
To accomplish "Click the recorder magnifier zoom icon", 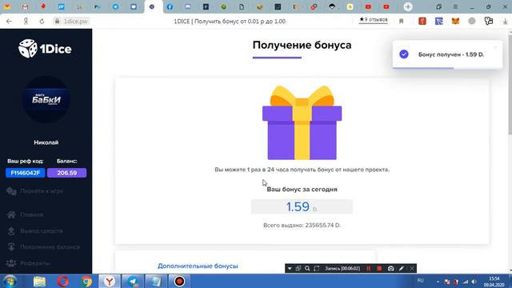I will [x=307, y=269].
